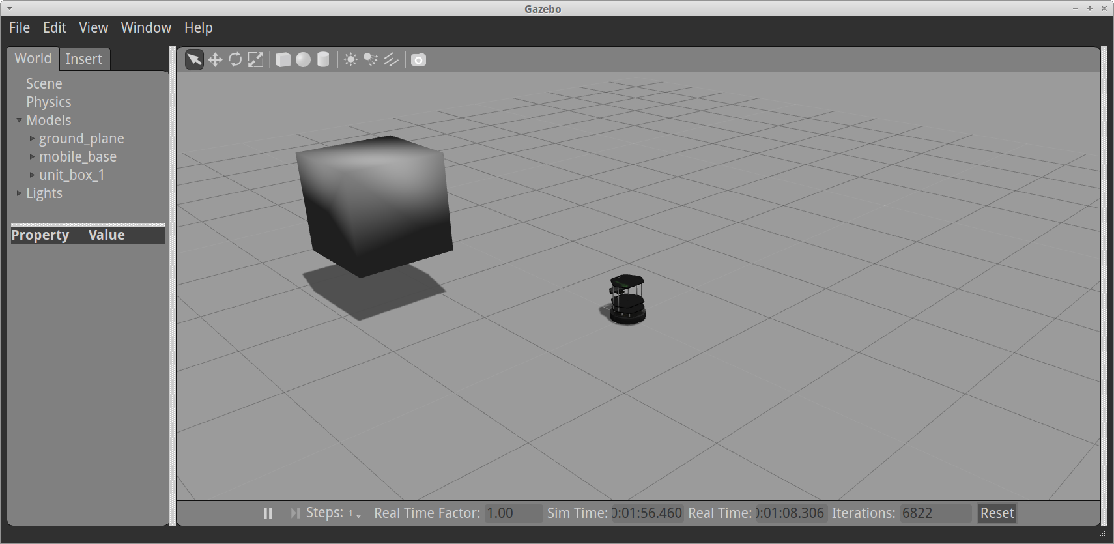1114x544 pixels.
Task: Click the Iterations value field
Action: [x=935, y=513]
